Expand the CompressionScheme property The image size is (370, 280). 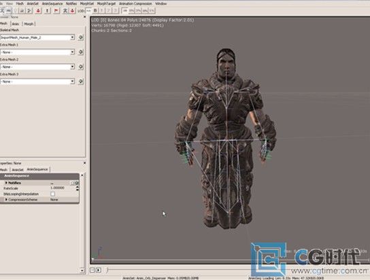click(6, 199)
